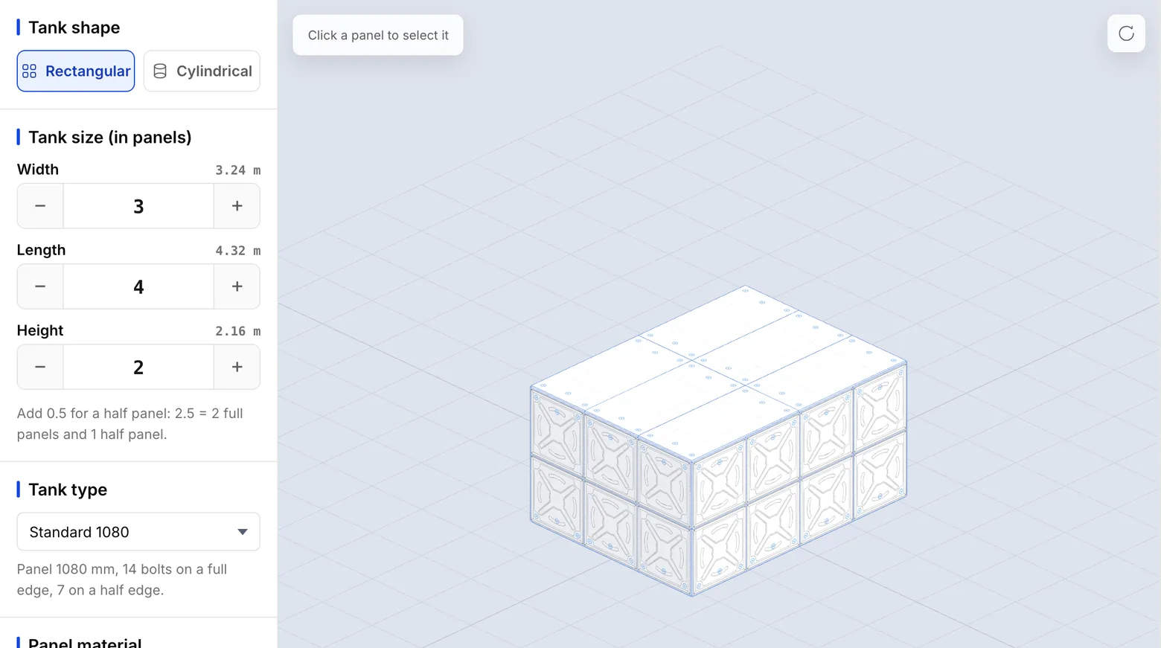Viewport: 1161px width, 648px height.
Task: Click the 'Tank shape' section heading
Action: [x=74, y=28]
